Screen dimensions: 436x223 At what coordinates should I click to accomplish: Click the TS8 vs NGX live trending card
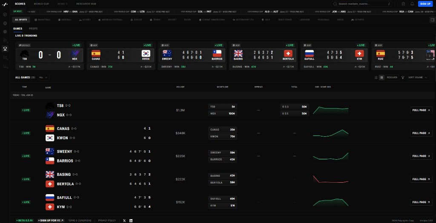pos(50,56)
